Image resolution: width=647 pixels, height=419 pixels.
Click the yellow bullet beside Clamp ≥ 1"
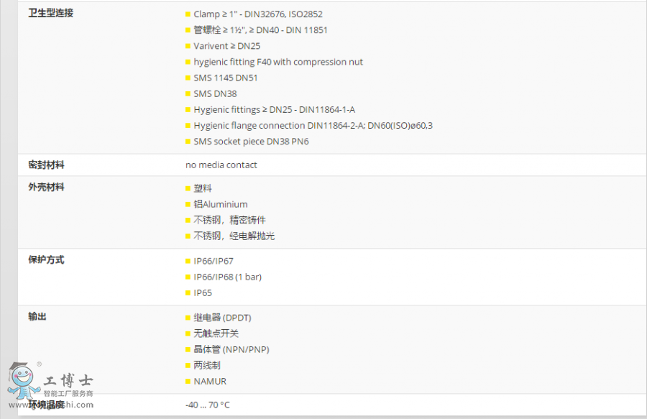[x=188, y=14]
